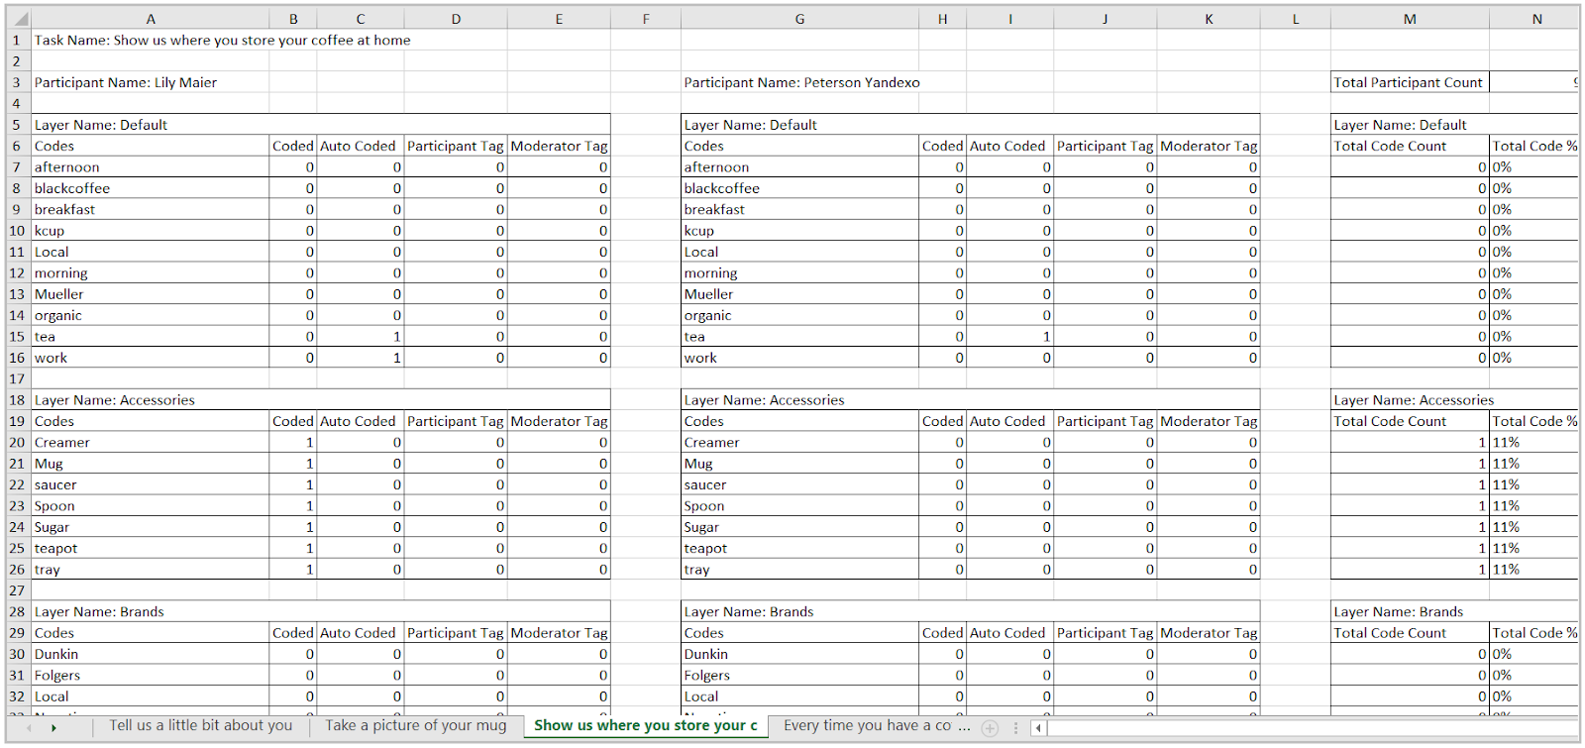The height and width of the screenshot is (748, 1585).
Task: Select column M header
Action: 1410,19
